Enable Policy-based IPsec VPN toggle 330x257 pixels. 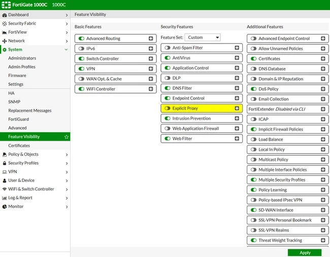(x=254, y=200)
